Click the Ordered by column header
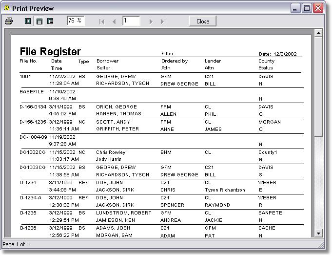The height and width of the screenshot is (256, 332). click(175, 61)
